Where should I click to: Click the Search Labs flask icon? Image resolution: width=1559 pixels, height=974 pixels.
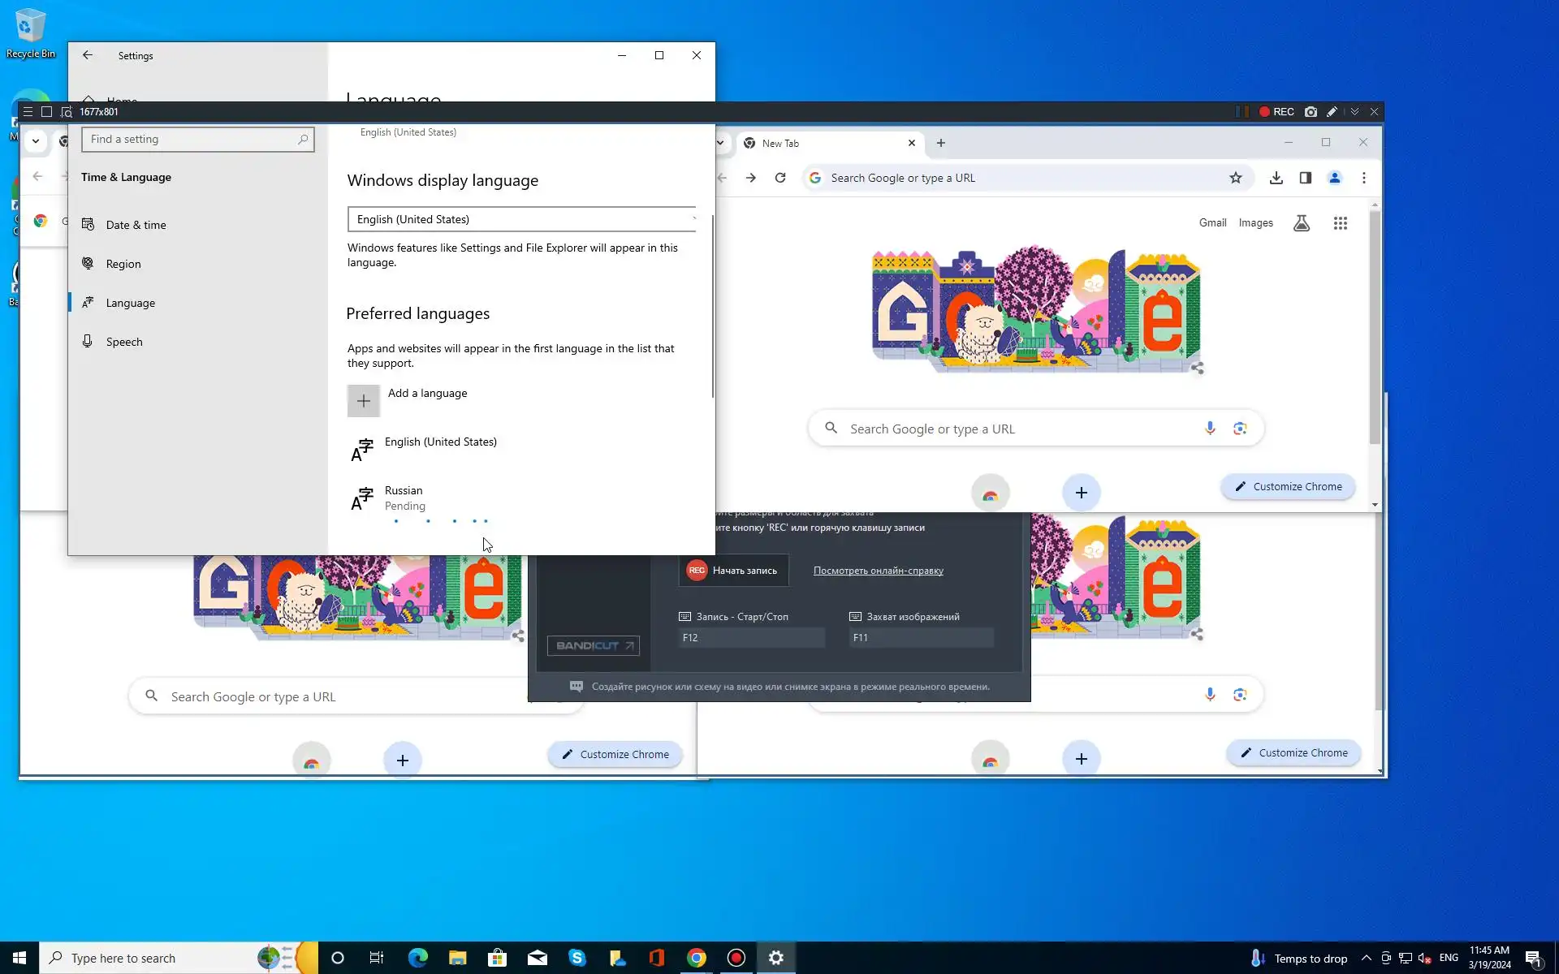click(x=1301, y=223)
